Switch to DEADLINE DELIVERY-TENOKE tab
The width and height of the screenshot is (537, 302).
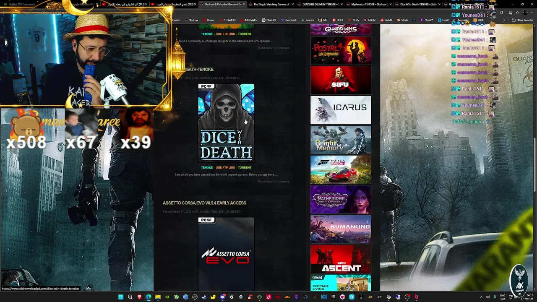[320, 4]
